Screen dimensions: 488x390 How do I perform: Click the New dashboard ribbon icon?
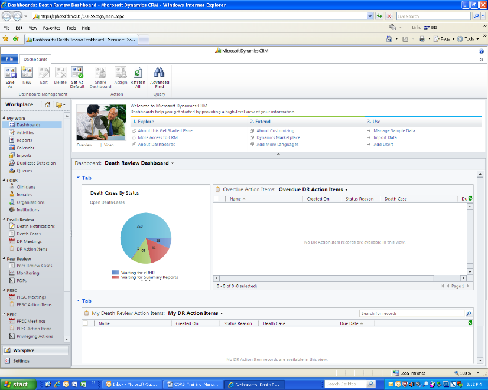click(x=27, y=73)
